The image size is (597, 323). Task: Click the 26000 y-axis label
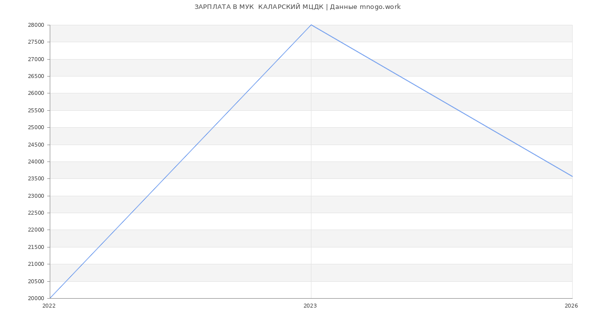click(36, 93)
